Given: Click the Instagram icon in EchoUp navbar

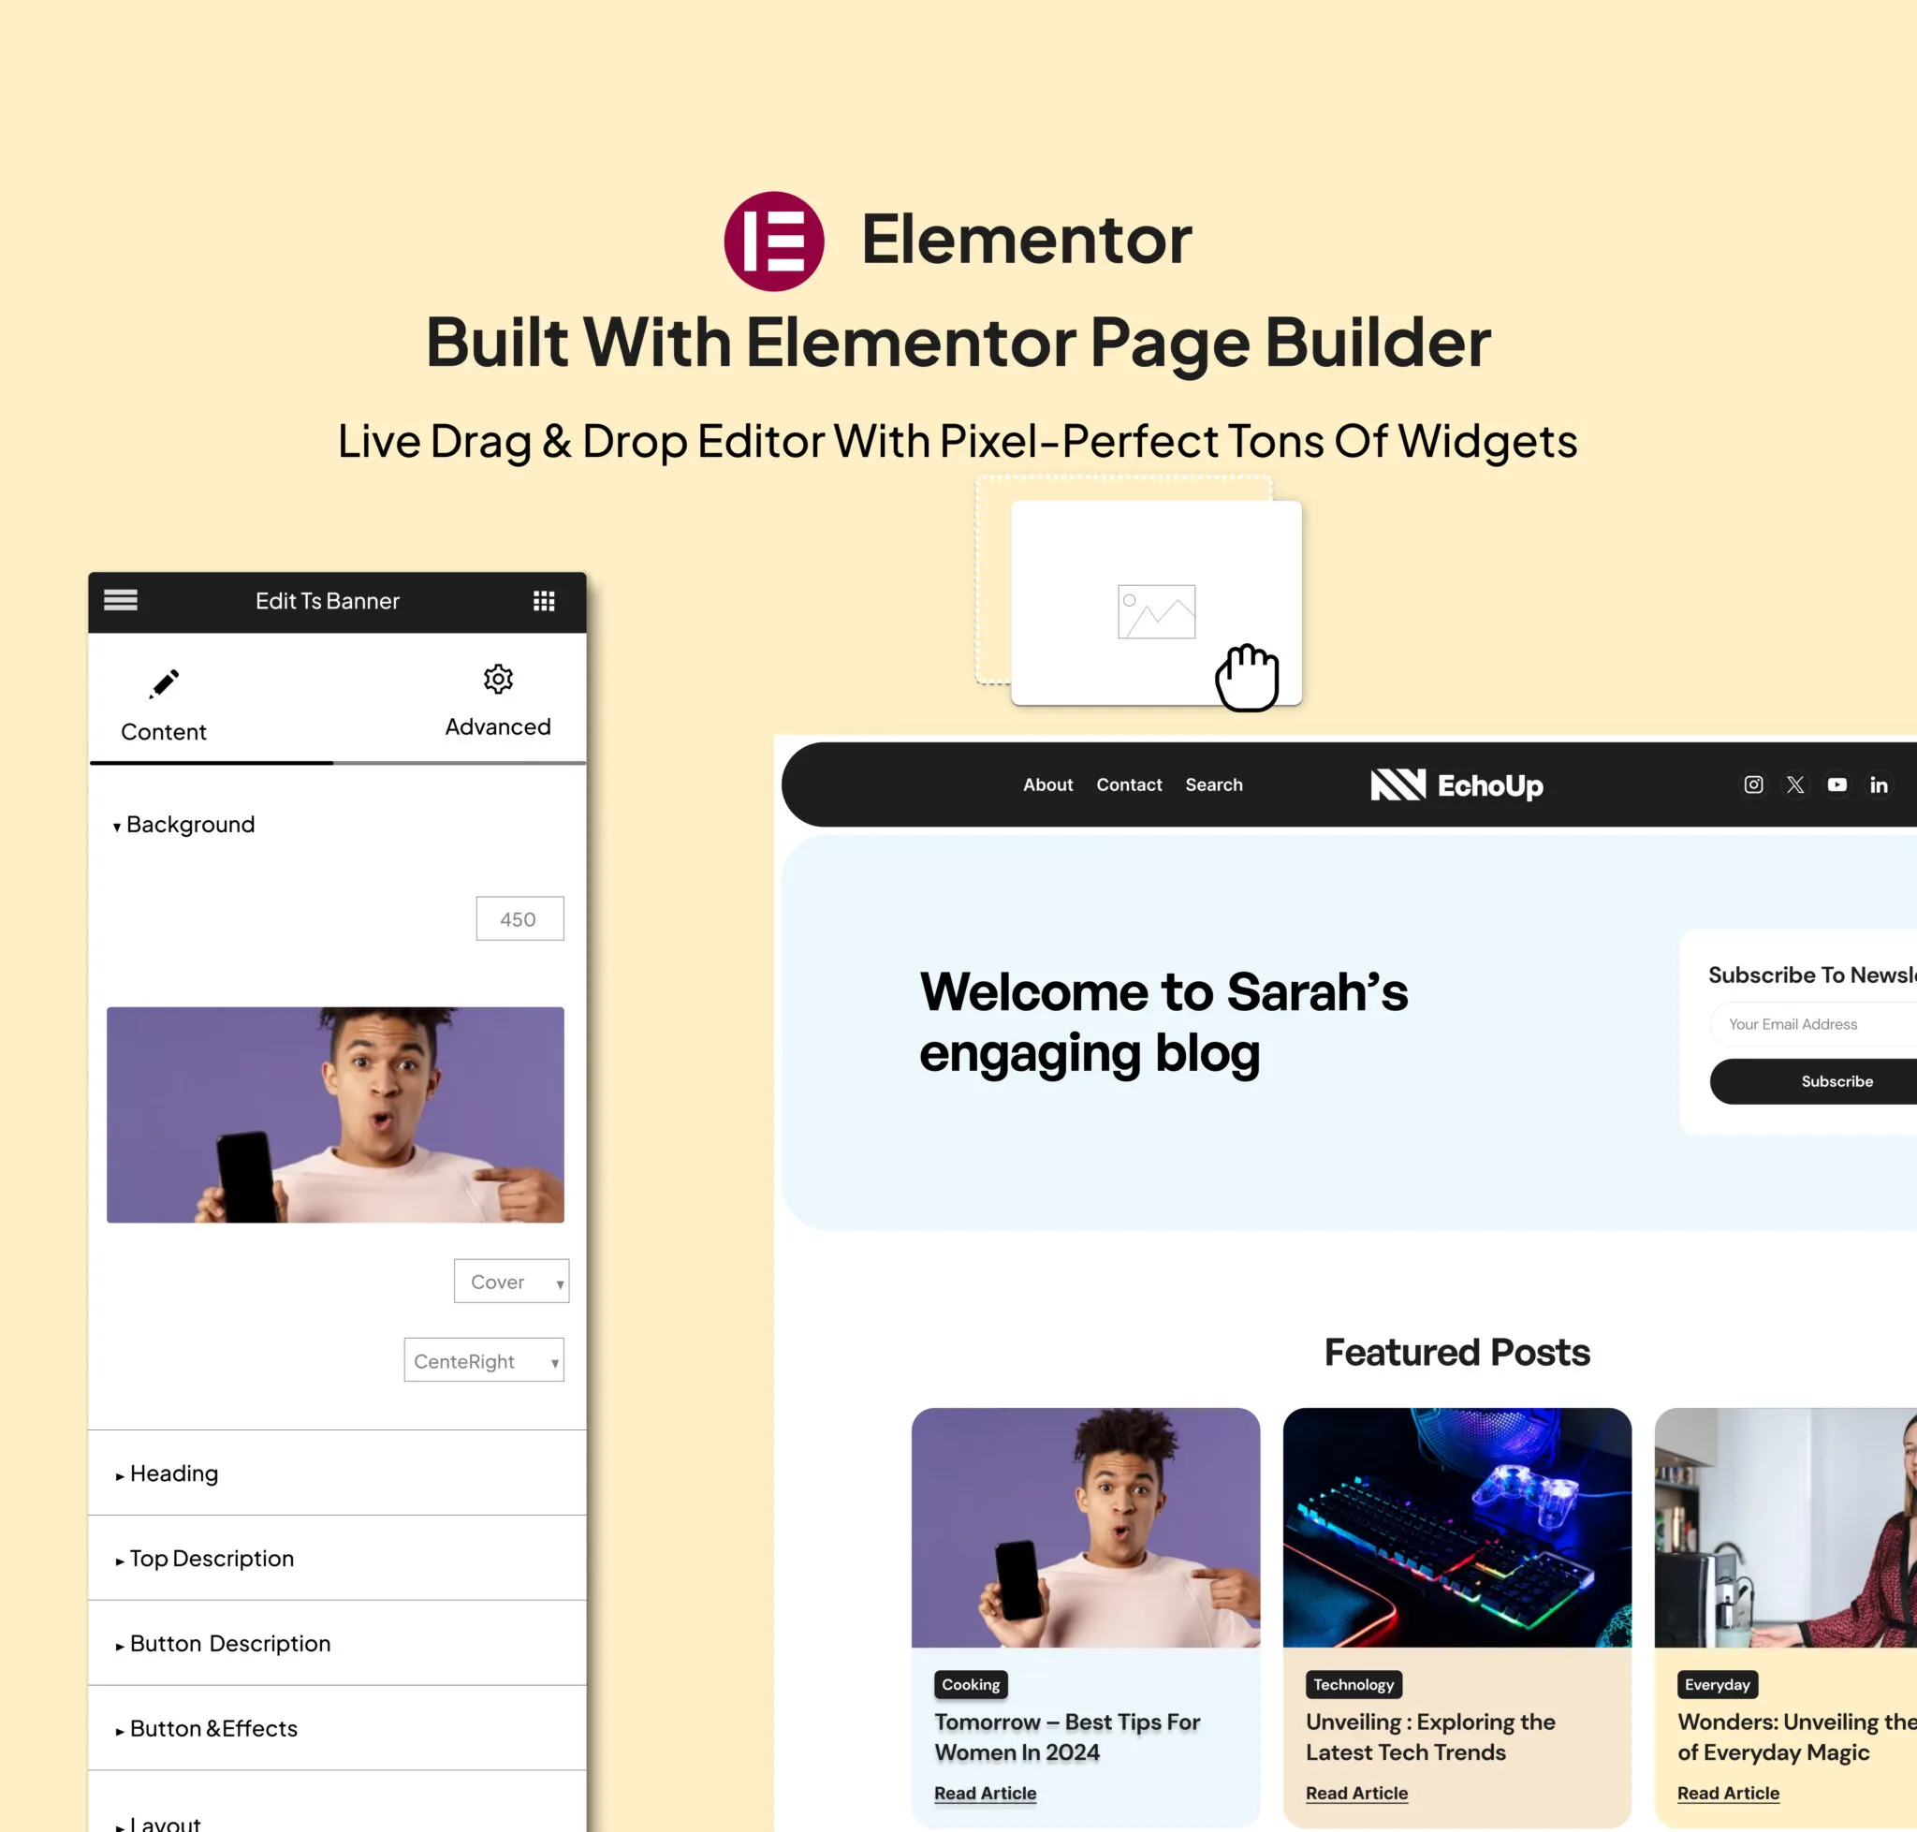Looking at the screenshot, I should tap(1751, 784).
